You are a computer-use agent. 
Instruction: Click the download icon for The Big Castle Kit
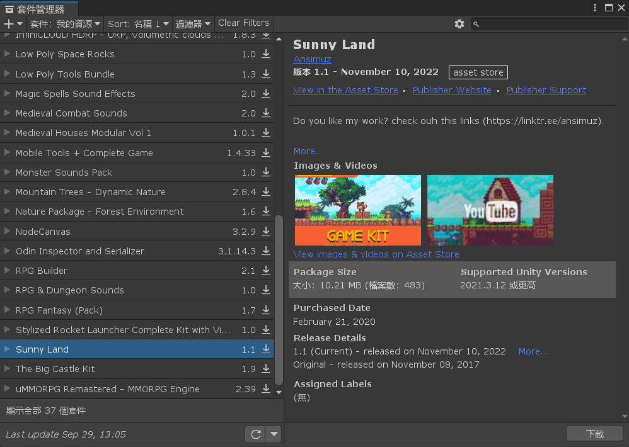(266, 369)
